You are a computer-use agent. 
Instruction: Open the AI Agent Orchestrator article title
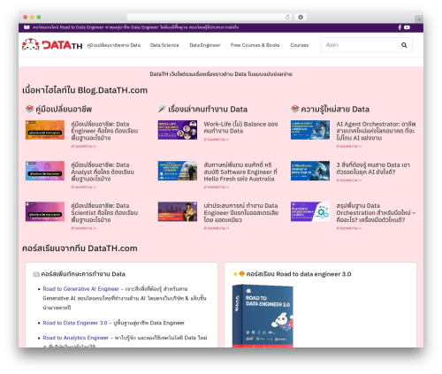(376, 131)
